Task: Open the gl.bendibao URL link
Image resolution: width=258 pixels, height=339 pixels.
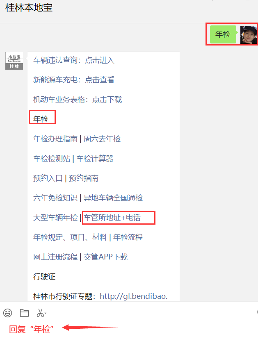Action: coord(134,296)
